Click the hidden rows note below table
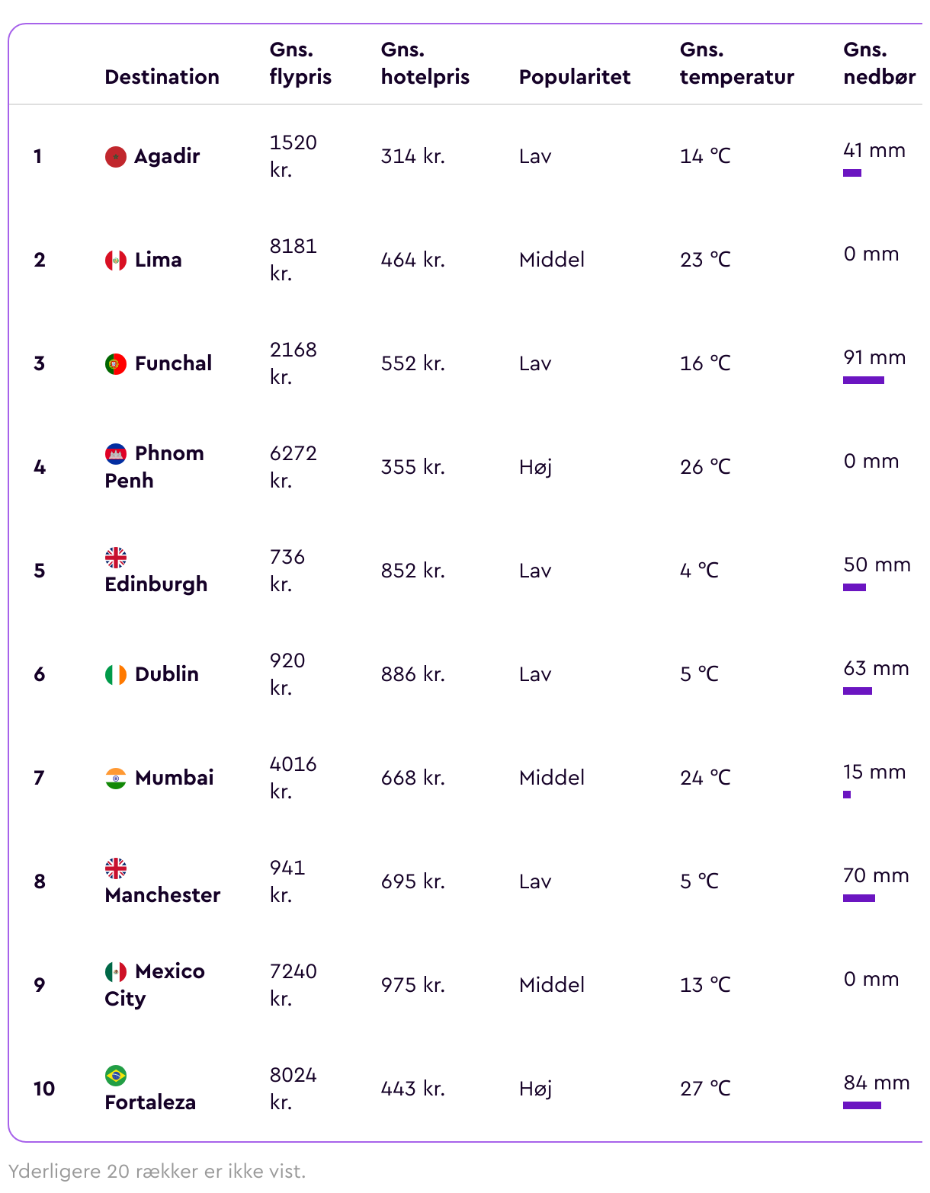This screenshot has width=930, height=1193. coord(157,1171)
